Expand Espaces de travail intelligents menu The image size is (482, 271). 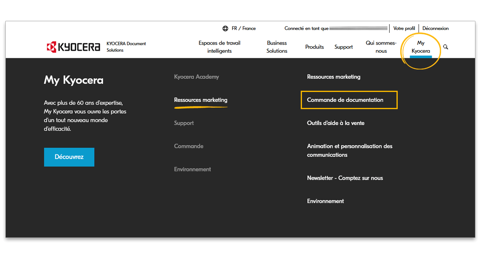(x=219, y=47)
